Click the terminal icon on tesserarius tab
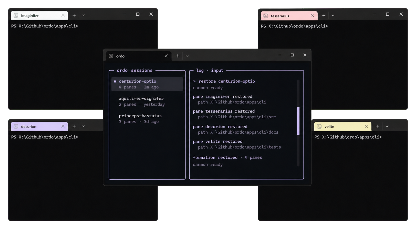Screen dimensions: 416x229 pos(266,16)
